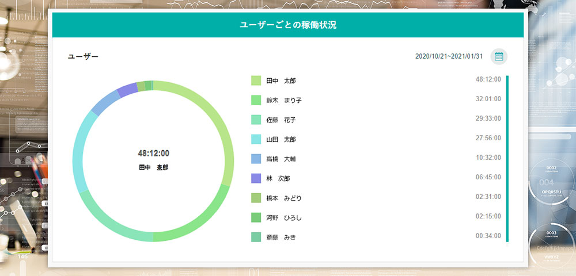Select the 田中 太郎 color swatch
576x276 pixels.
tap(256, 80)
